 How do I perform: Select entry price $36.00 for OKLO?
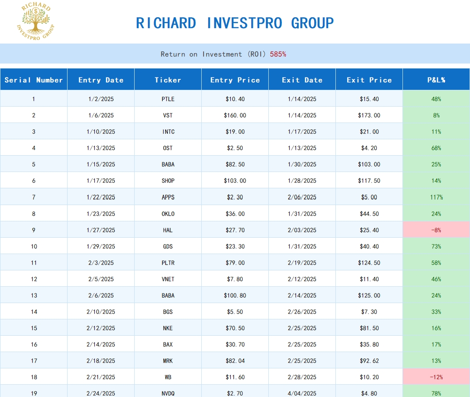pyautogui.click(x=235, y=213)
